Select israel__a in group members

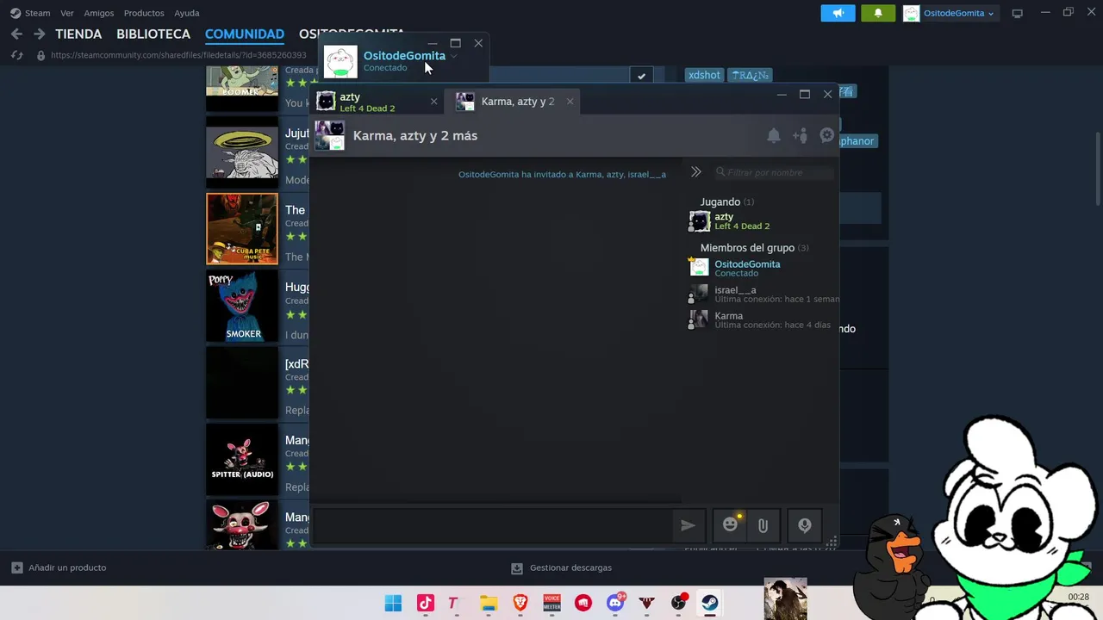coord(762,294)
